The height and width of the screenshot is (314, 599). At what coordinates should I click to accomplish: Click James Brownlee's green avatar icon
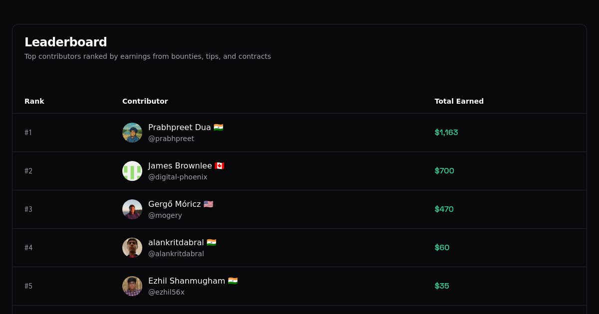point(132,170)
